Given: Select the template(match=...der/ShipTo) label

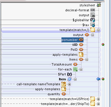Looking at the screenshot, I should [65, 104].
